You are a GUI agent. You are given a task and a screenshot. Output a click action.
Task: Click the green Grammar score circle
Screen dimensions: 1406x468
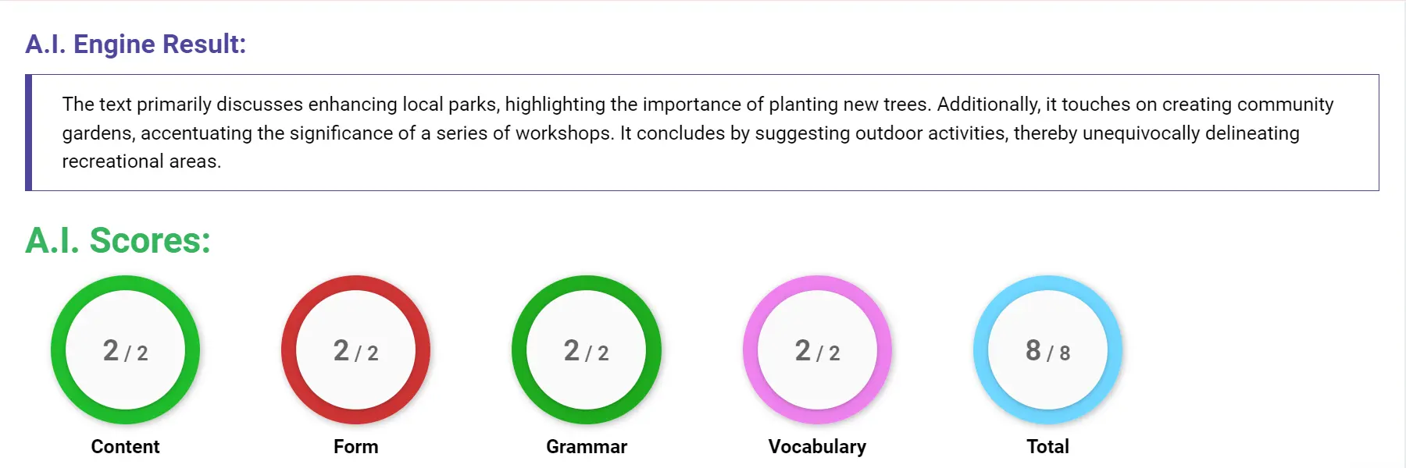point(586,351)
